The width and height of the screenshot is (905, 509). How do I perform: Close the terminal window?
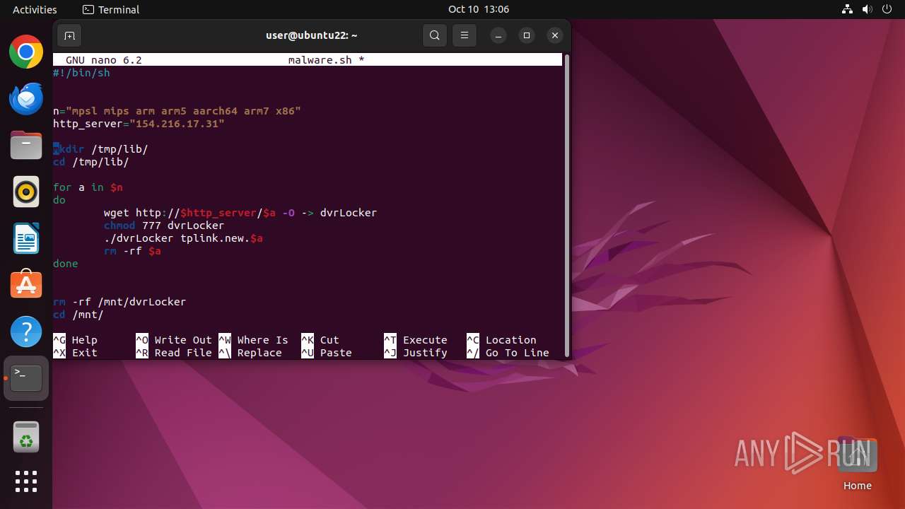click(x=555, y=35)
